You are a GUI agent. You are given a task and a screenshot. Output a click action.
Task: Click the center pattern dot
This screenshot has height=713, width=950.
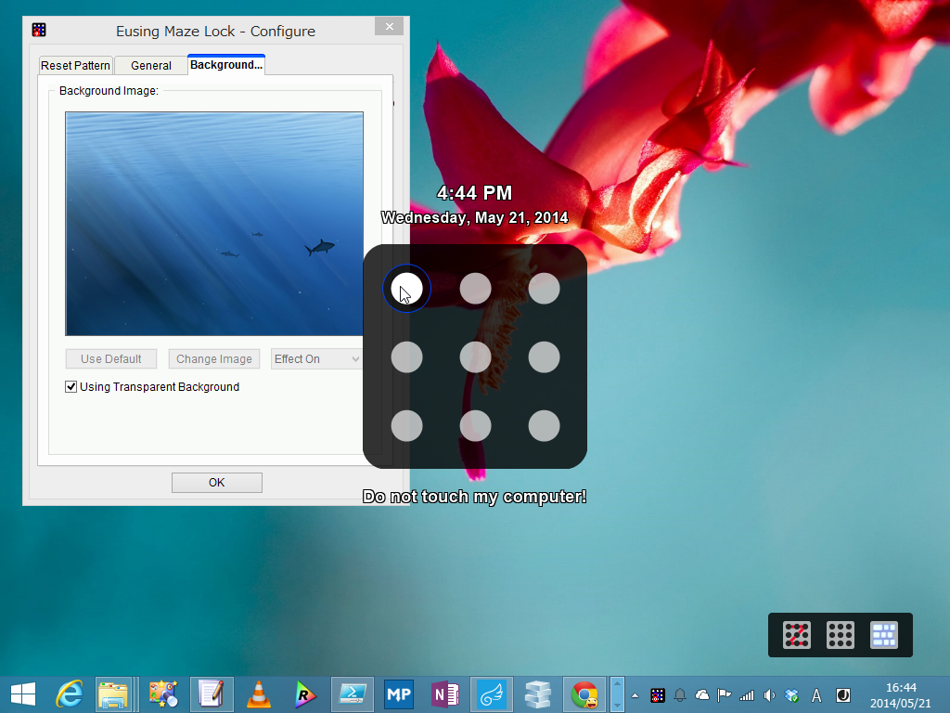(x=476, y=357)
